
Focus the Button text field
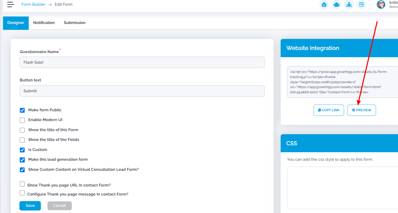coord(142,91)
